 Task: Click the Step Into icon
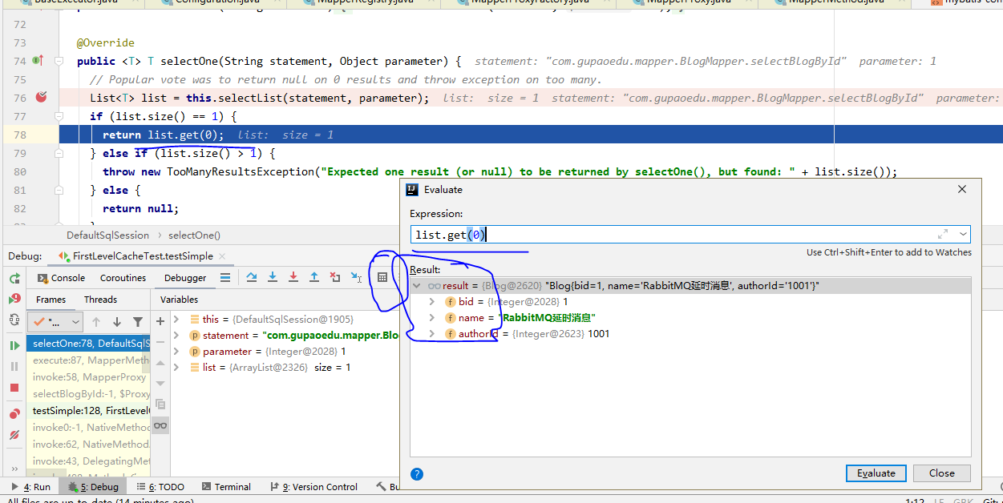[273, 277]
